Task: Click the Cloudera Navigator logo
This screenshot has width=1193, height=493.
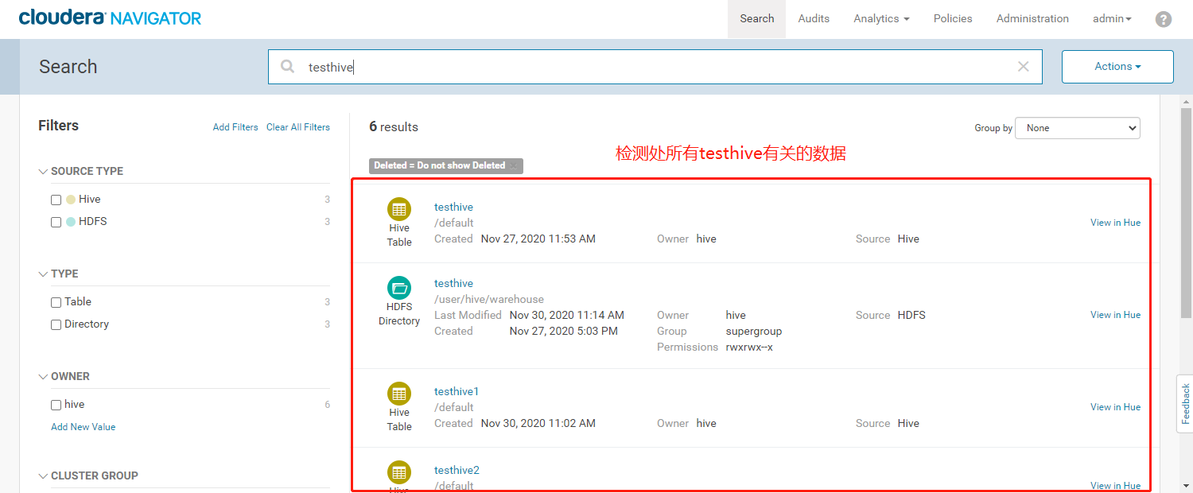Action: (110, 17)
